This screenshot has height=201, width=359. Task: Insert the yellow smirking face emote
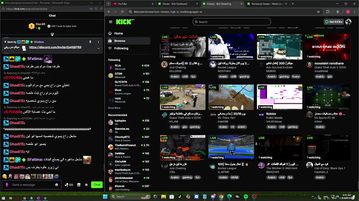tap(4, 176)
